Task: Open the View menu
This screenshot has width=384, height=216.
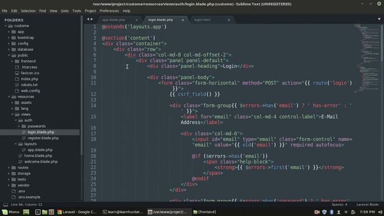Action: tap(53, 11)
